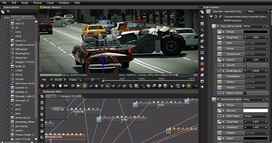Click the blue cube icon in inspector sidebar
Screen dimensions: 272x143
click(202, 75)
